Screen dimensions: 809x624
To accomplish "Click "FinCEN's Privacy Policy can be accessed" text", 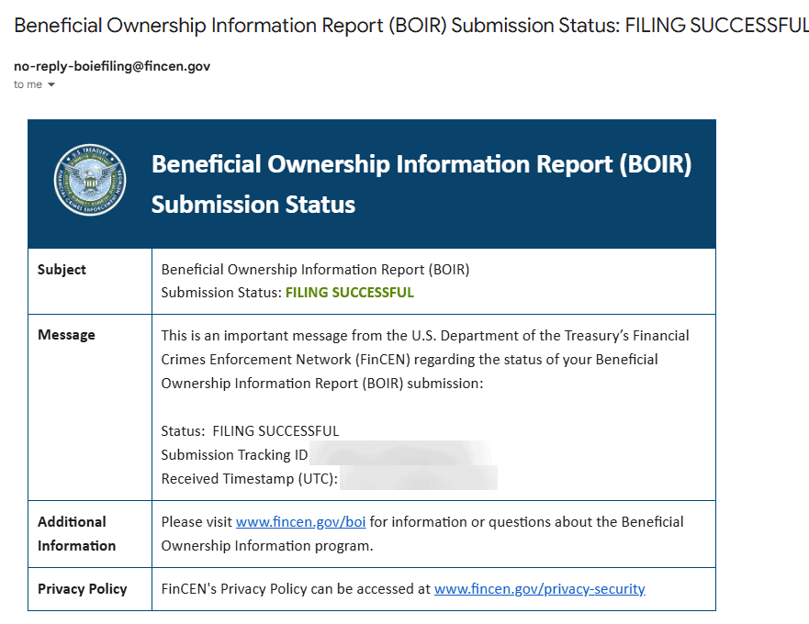I will [x=296, y=589].
